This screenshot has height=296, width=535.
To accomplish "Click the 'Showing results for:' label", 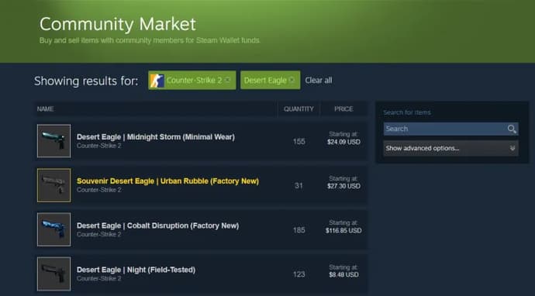I will pyautogui.click(x=86, y=81).
